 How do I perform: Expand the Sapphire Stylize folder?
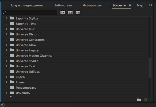(6, 18)
